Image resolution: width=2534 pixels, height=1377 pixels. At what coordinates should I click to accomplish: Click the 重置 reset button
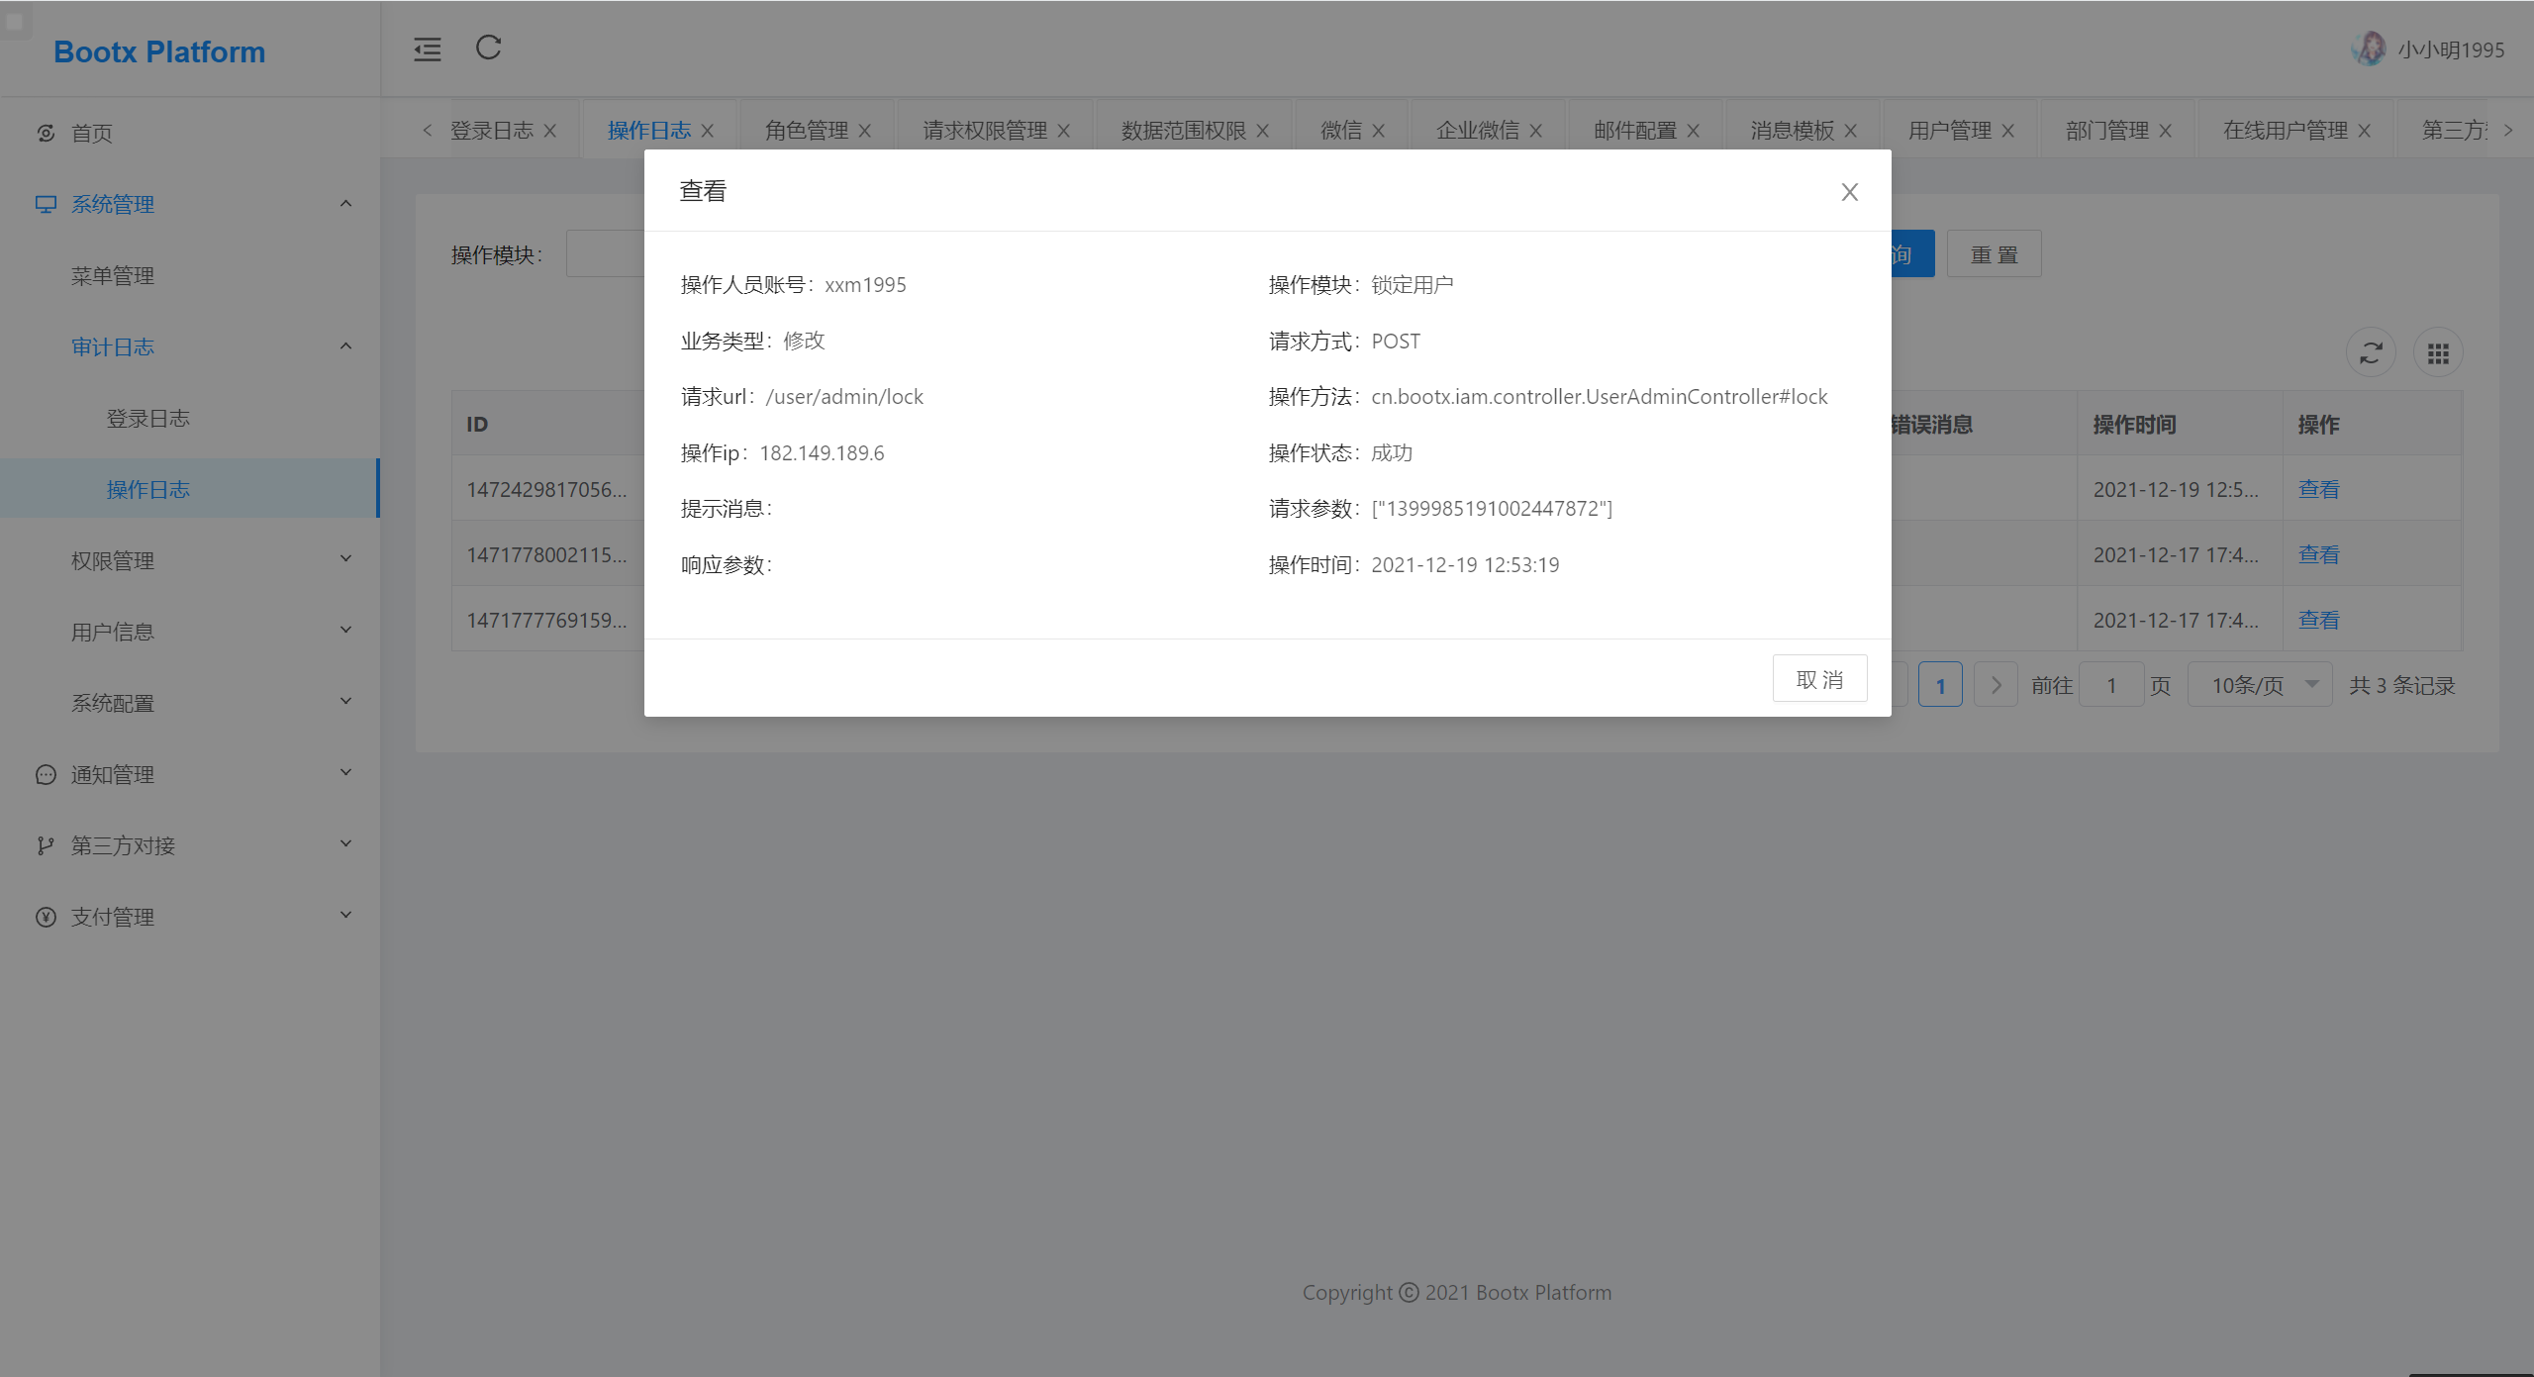[x=1994, y=253]
